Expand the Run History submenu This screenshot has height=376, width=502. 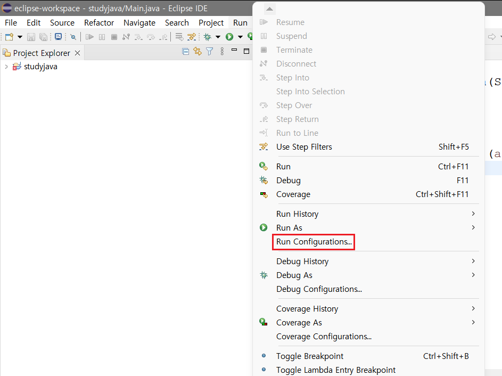click(x=368, y=214)
